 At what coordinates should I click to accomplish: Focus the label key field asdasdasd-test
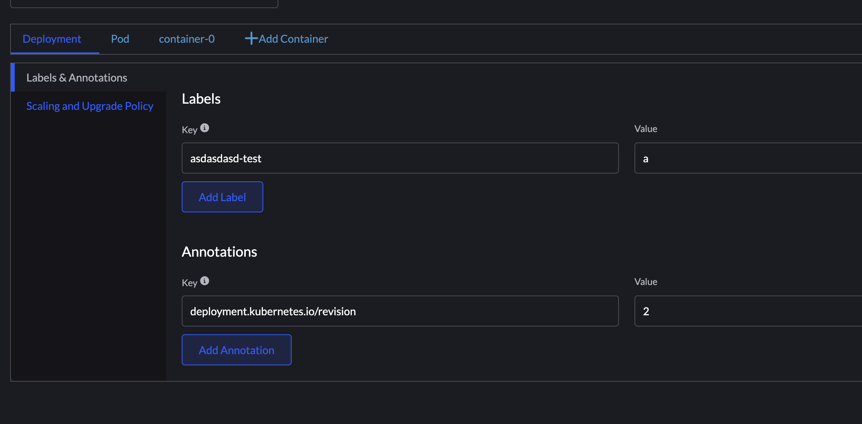coord(400,158)
